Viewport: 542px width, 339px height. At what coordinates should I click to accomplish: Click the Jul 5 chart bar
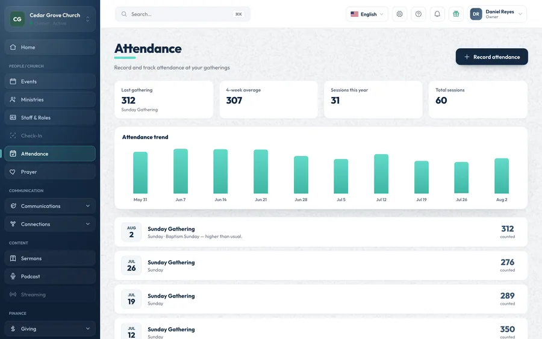[x=341, y=176]
